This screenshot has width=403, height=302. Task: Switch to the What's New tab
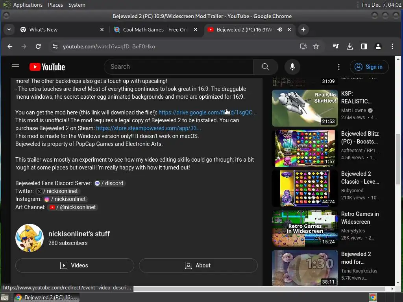62,29
